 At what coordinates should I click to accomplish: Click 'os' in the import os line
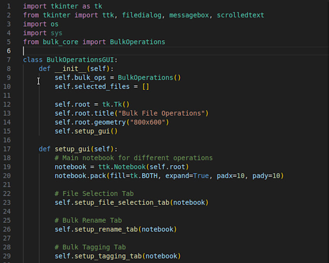[55, 24]
